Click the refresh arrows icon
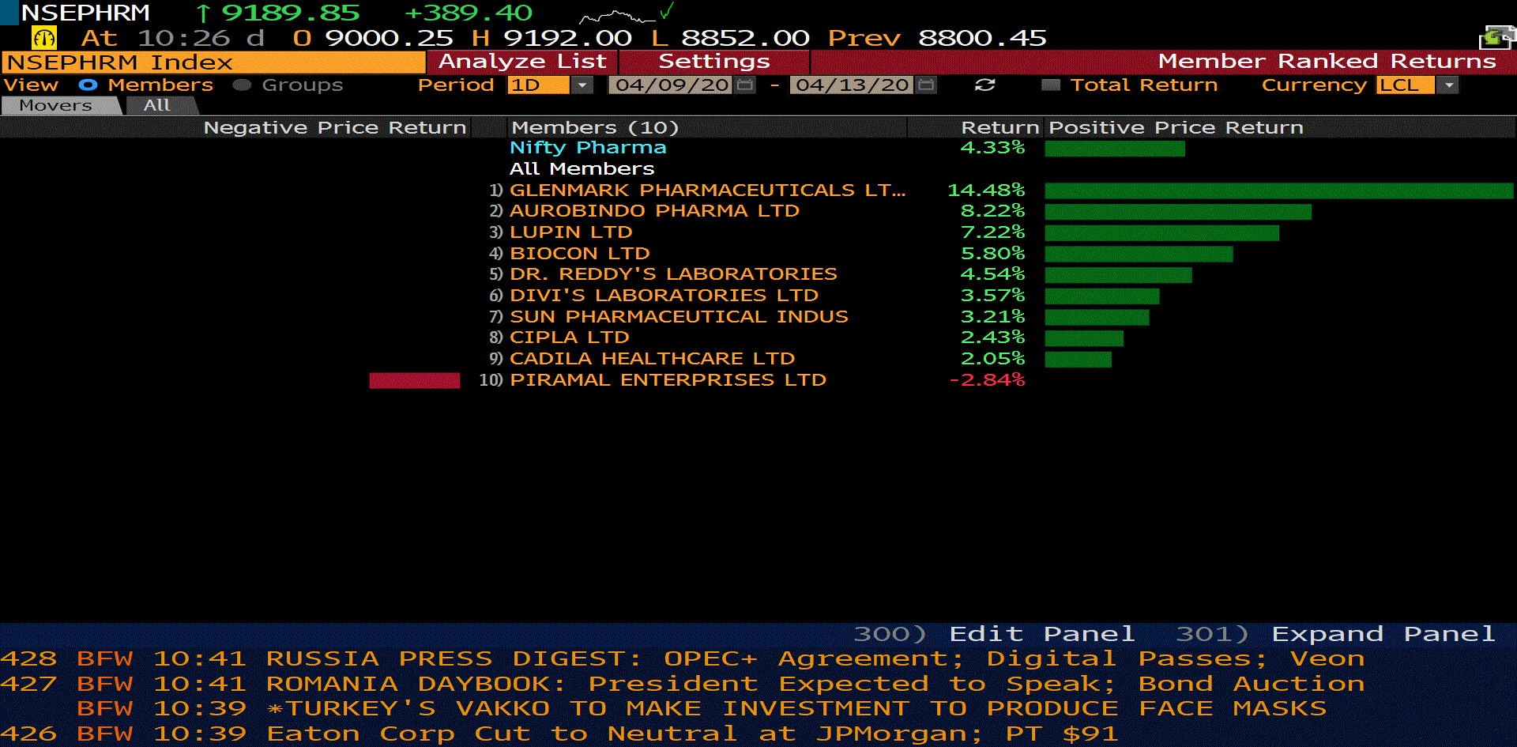The image size is (1517, 747). tap(984, 85)
